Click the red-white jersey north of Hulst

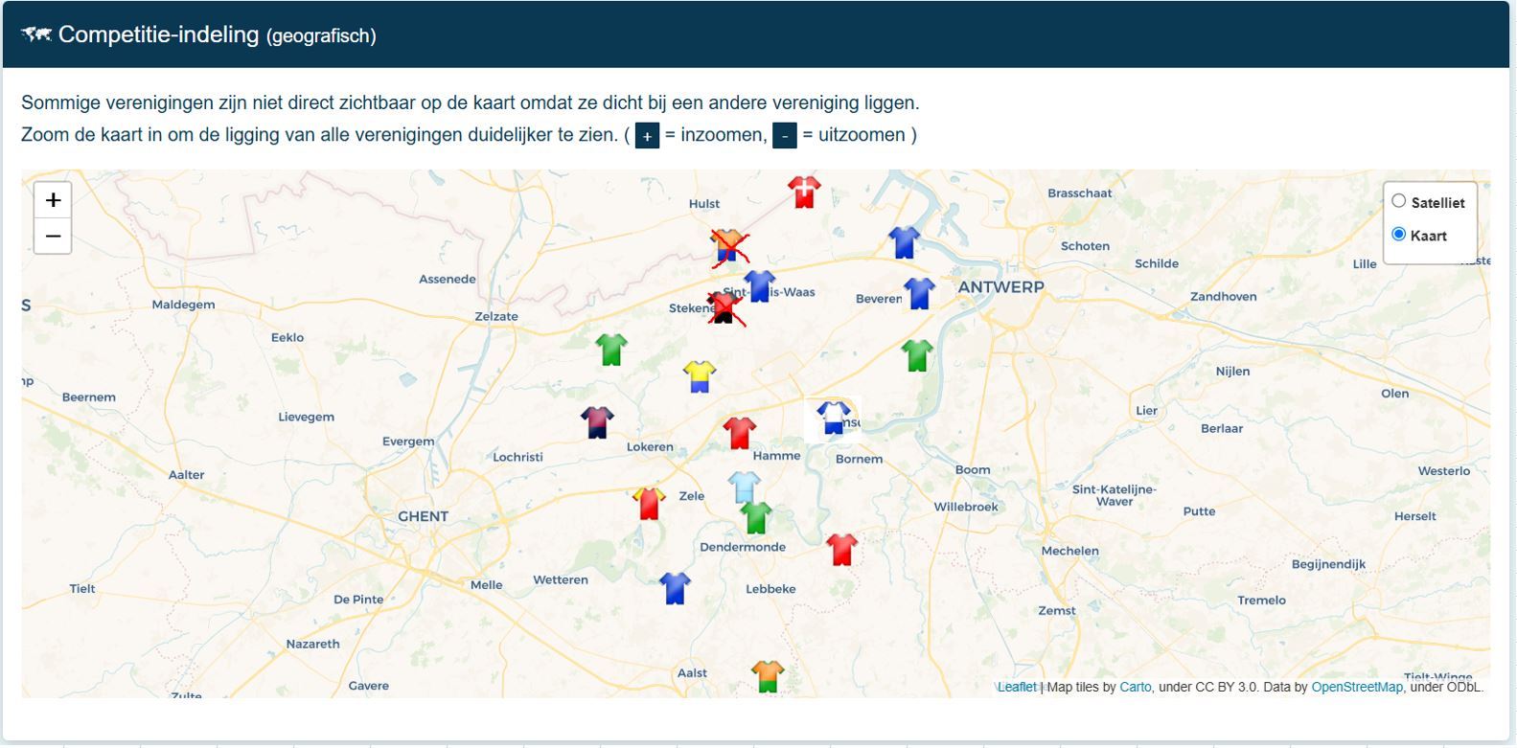coord(804,192)
